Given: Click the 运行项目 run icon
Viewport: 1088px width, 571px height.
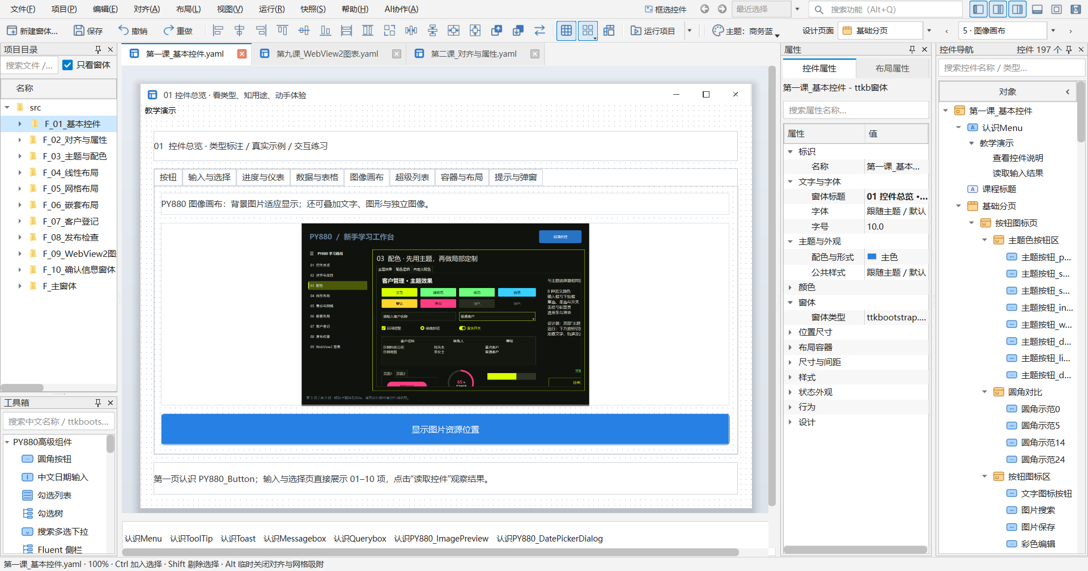Looking at the screenshot, I should pyautogui.click(x=653, y=31).
